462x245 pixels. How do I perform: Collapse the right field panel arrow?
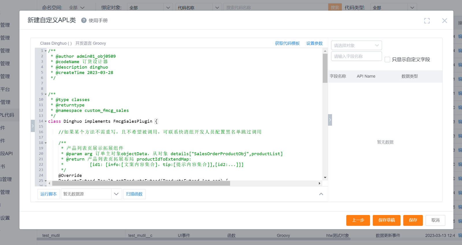click(x=330, y=120)
